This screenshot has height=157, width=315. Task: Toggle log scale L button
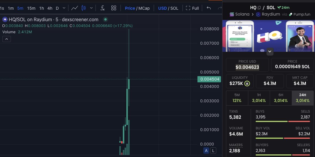pyautogui.click(x=213, y=150)
